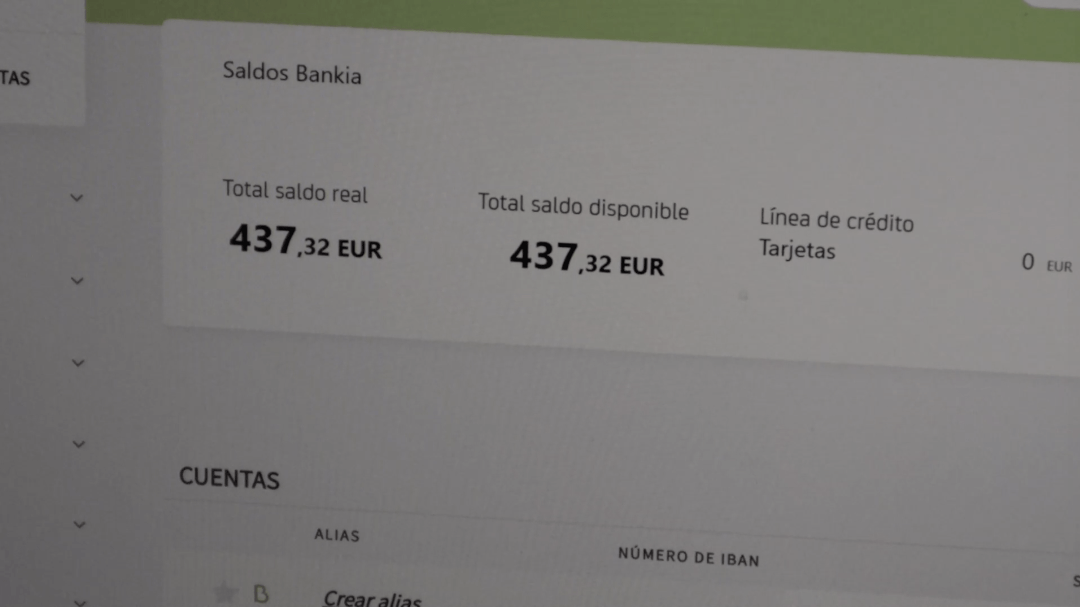Click the 0 EUR credit line value
Image resolution: width=1080 pixels, height=607 pixels.
coord(1047,263)
